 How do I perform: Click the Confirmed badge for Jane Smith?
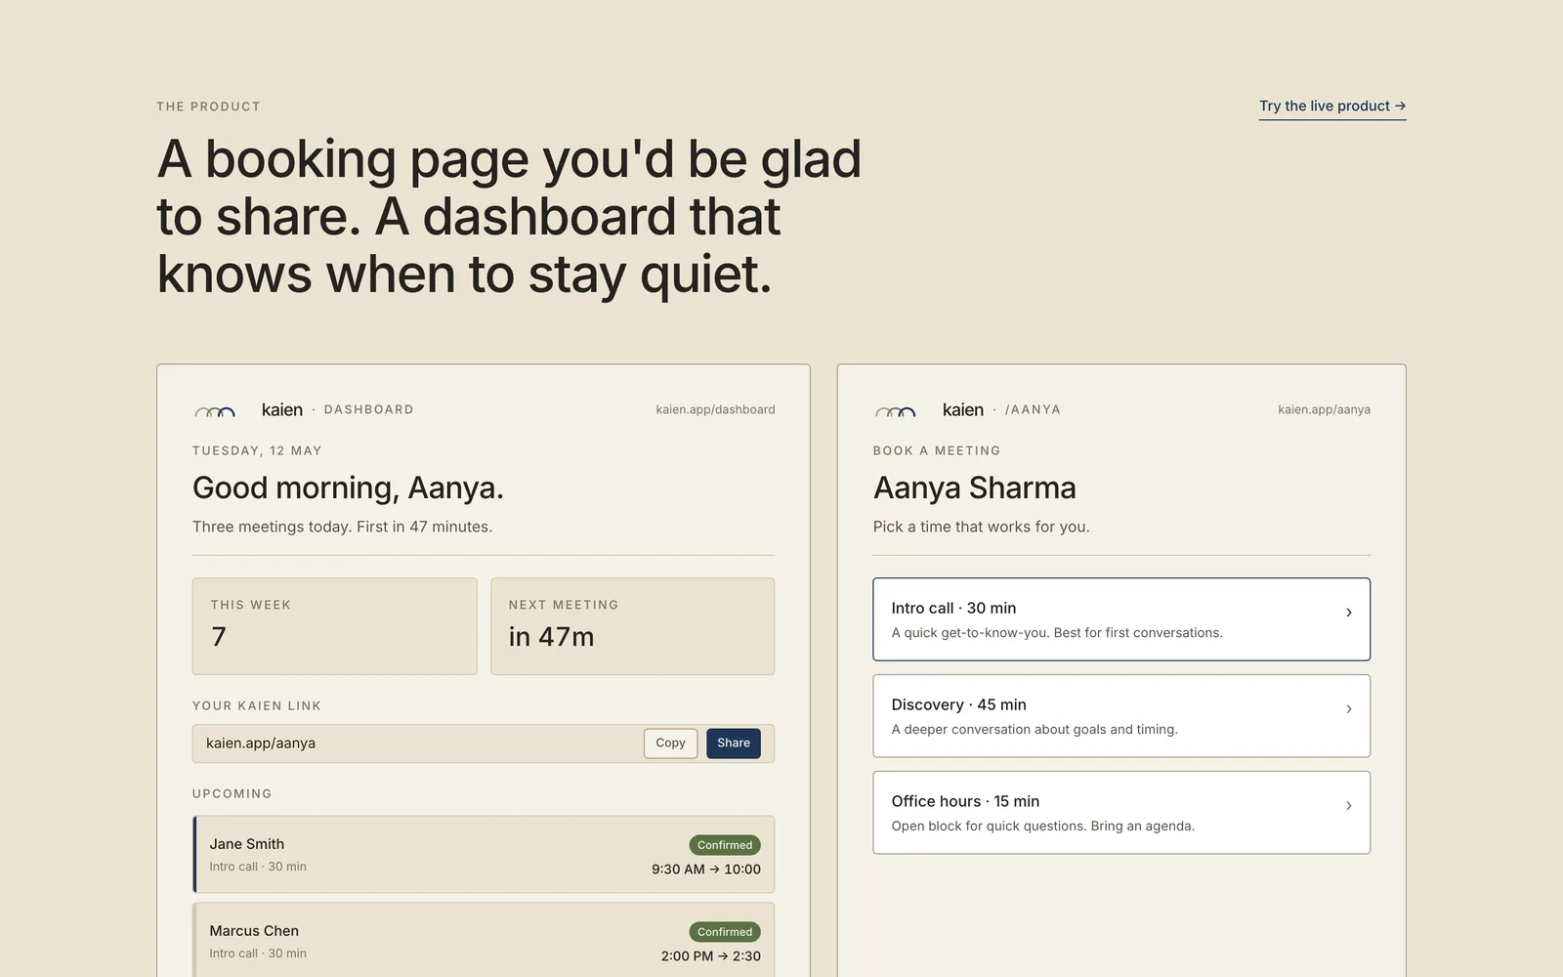725,845
